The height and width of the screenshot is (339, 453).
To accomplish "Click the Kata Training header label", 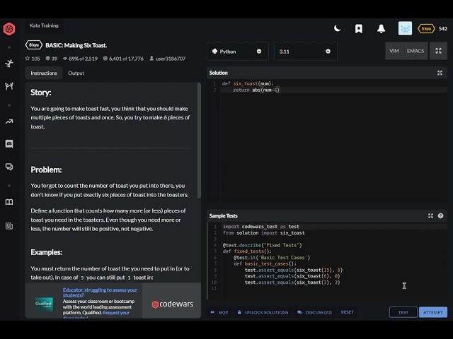I will tap(44, 25).
